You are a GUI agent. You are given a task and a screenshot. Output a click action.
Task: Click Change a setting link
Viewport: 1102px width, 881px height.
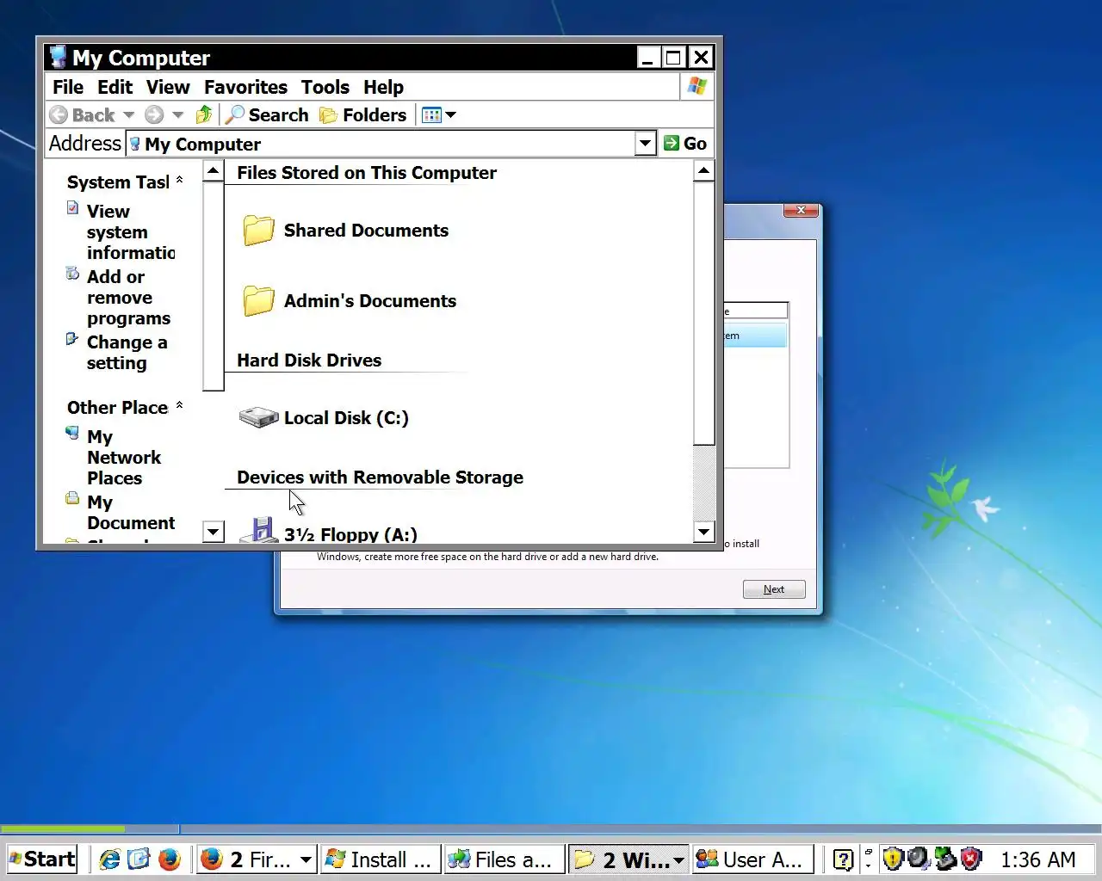127,352
